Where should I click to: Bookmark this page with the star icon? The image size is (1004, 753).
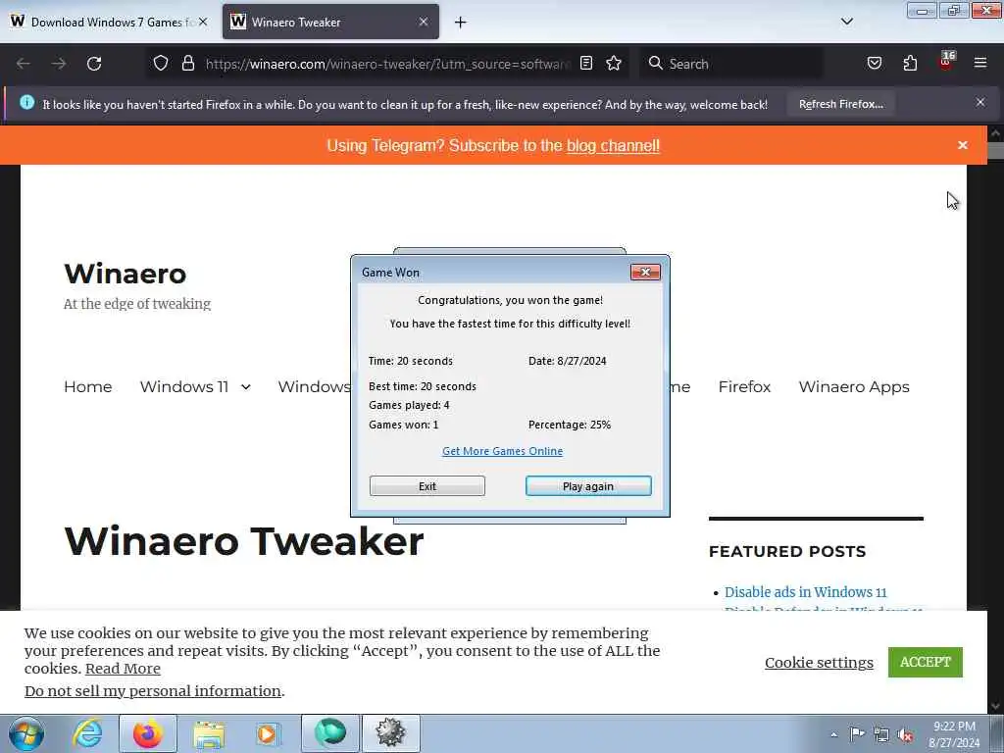[614, 63]
